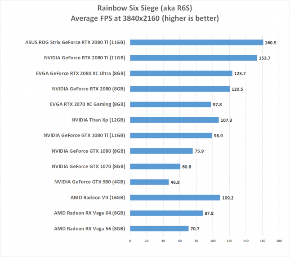290x257 pixels.
Task: Click the x-axis tick label '40'
Action: (x=163, y=241)
